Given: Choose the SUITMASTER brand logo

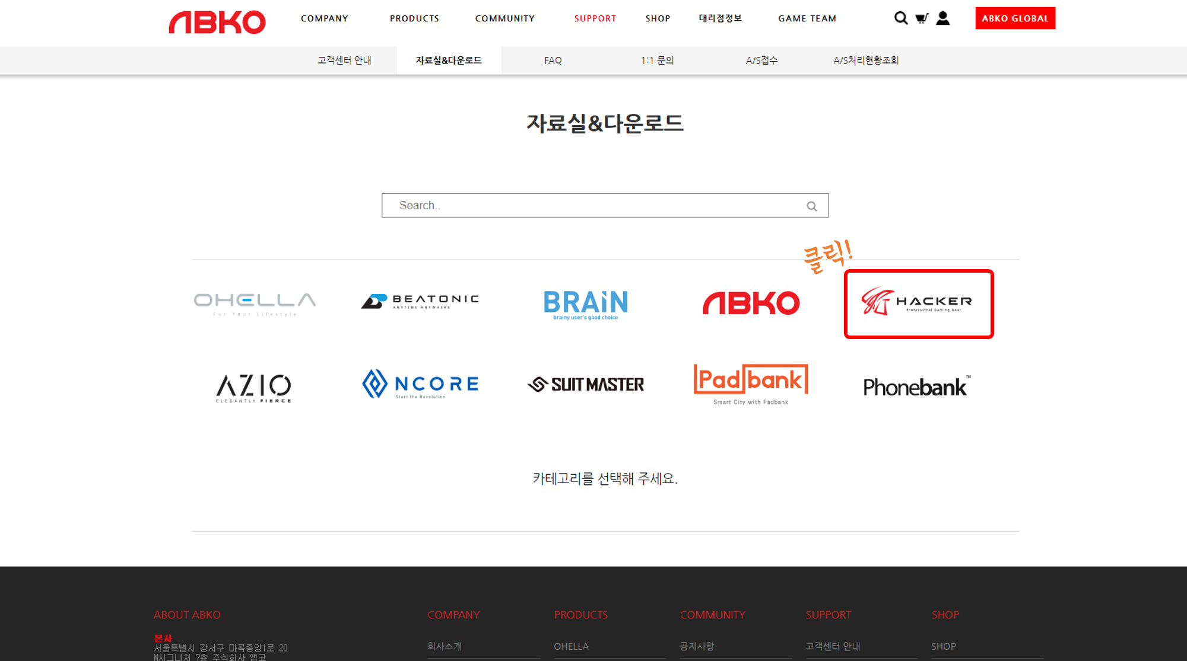Looking at the screenshot, I should [586, 385].
